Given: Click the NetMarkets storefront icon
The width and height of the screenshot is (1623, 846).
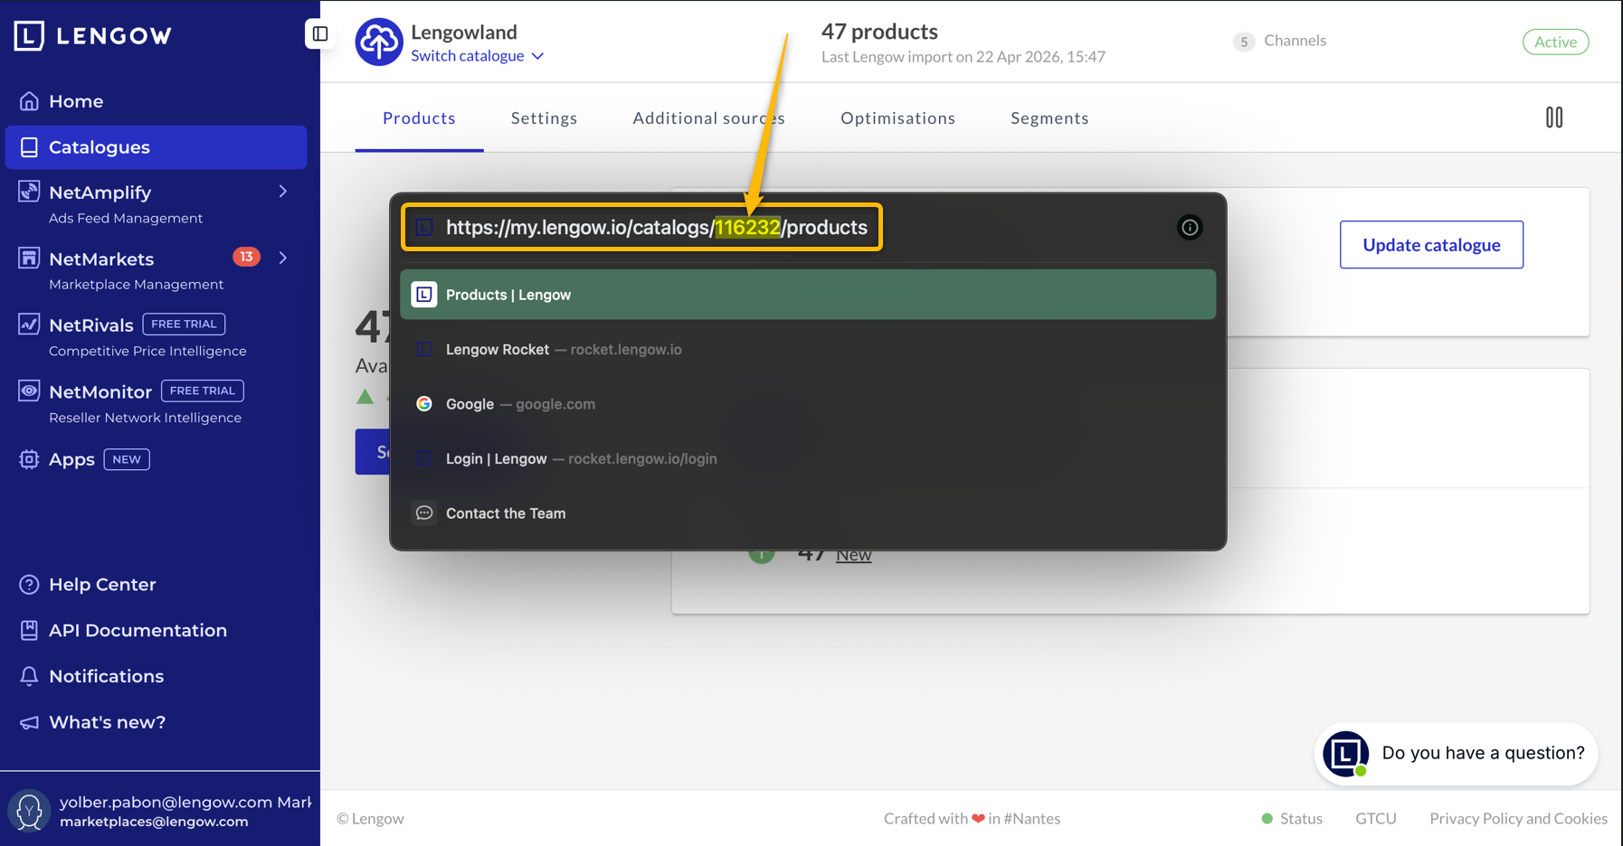Looking at the screenshot, I should (x=29, y=258).
